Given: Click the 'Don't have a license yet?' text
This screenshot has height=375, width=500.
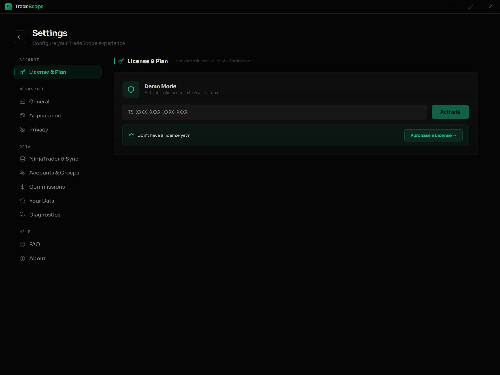Looking at the screenshot, I should click(x=163, y=135).
